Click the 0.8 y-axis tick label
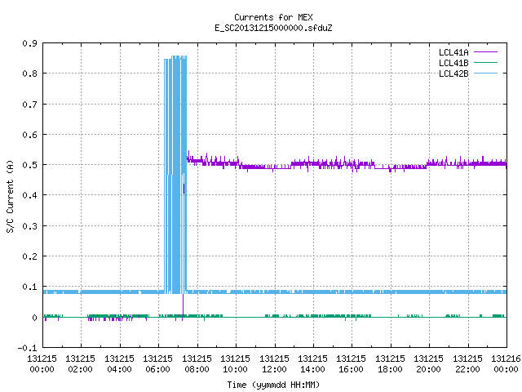 tap(29, 73)
